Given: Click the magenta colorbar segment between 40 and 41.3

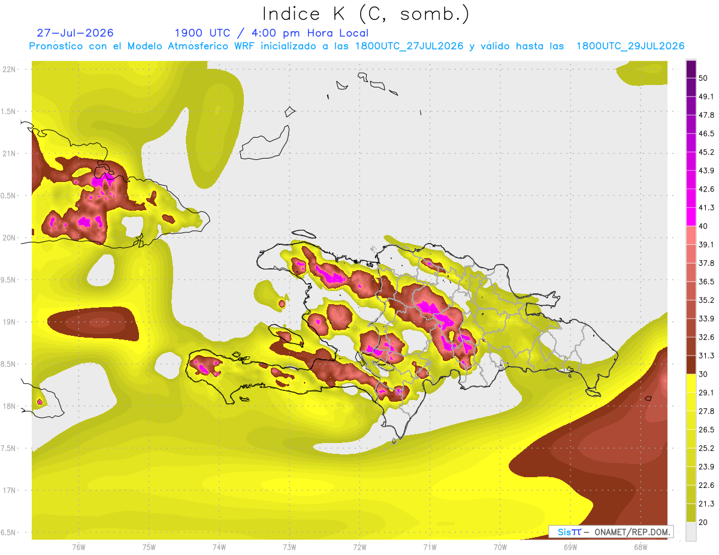Looking at the screenshot, I should coord(691,216).
